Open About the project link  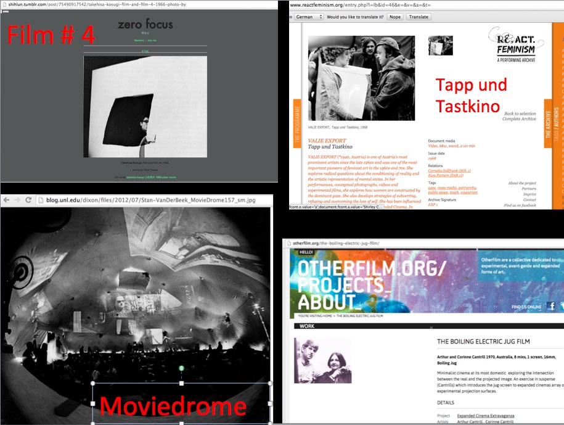(522, 183)
